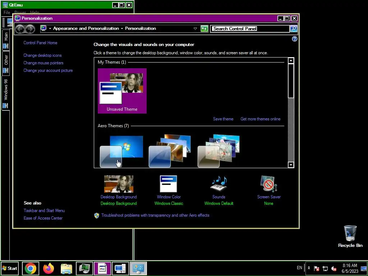The image size is (368, 276).
Task: Click theme list scroll up arrow
Action: [291, 60]
